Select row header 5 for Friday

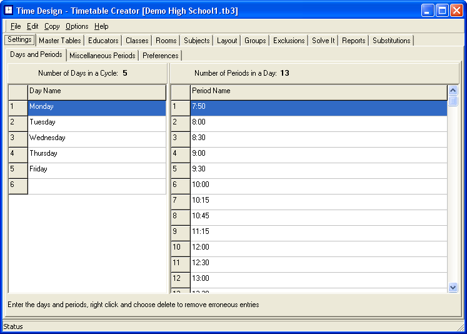[18, 169]
